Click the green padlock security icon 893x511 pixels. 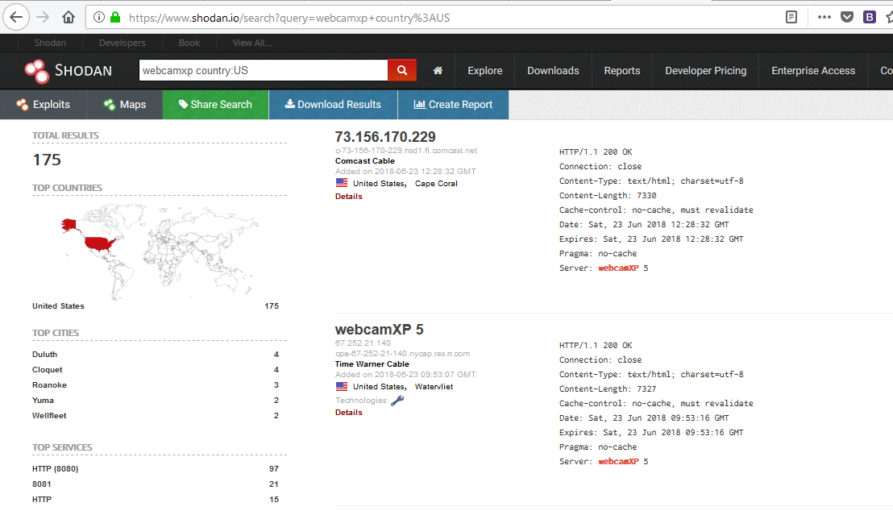tap(115, 17)
